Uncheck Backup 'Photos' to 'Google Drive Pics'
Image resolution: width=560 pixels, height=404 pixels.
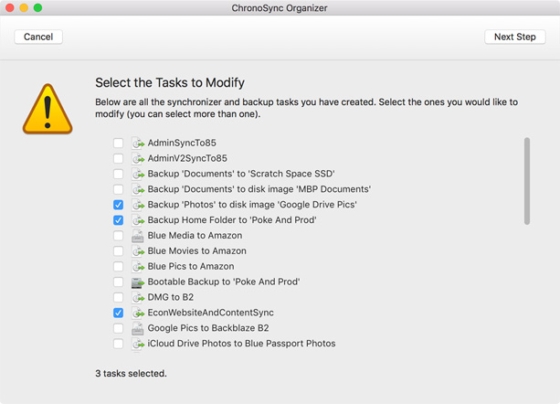118,205
